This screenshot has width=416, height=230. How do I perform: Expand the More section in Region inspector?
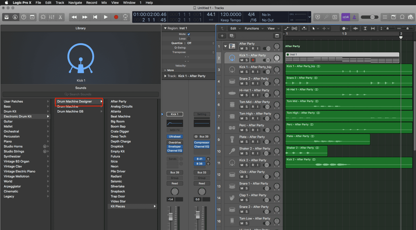[x=165, y=70]
